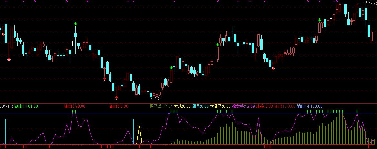Click the blue 输出14:100.00 label

[x=310, y=106]
